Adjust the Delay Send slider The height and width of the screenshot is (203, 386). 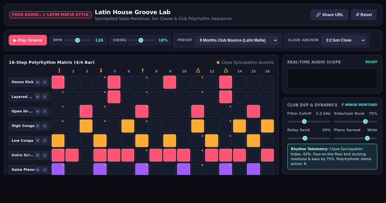click(309, 138)
